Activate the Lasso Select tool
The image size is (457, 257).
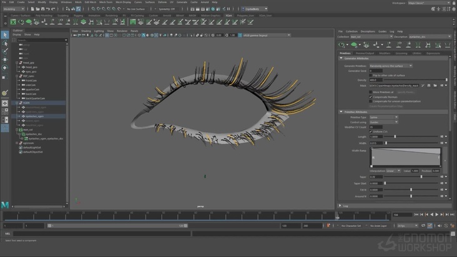5,44
